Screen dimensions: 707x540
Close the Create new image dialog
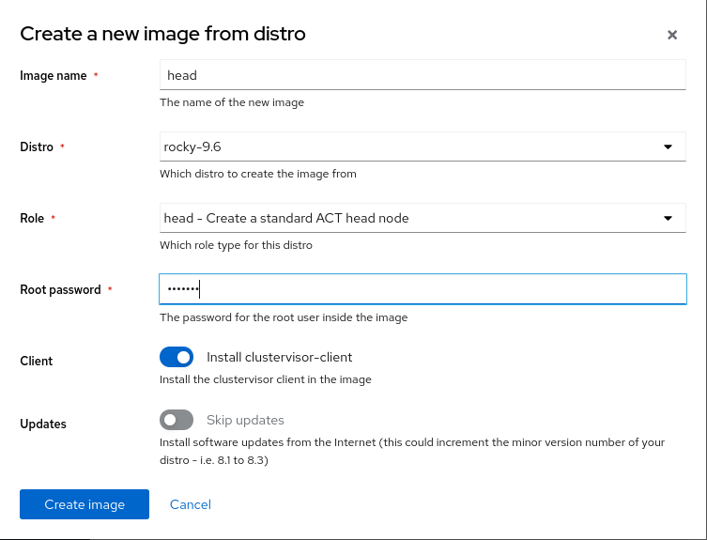point(672,35)
